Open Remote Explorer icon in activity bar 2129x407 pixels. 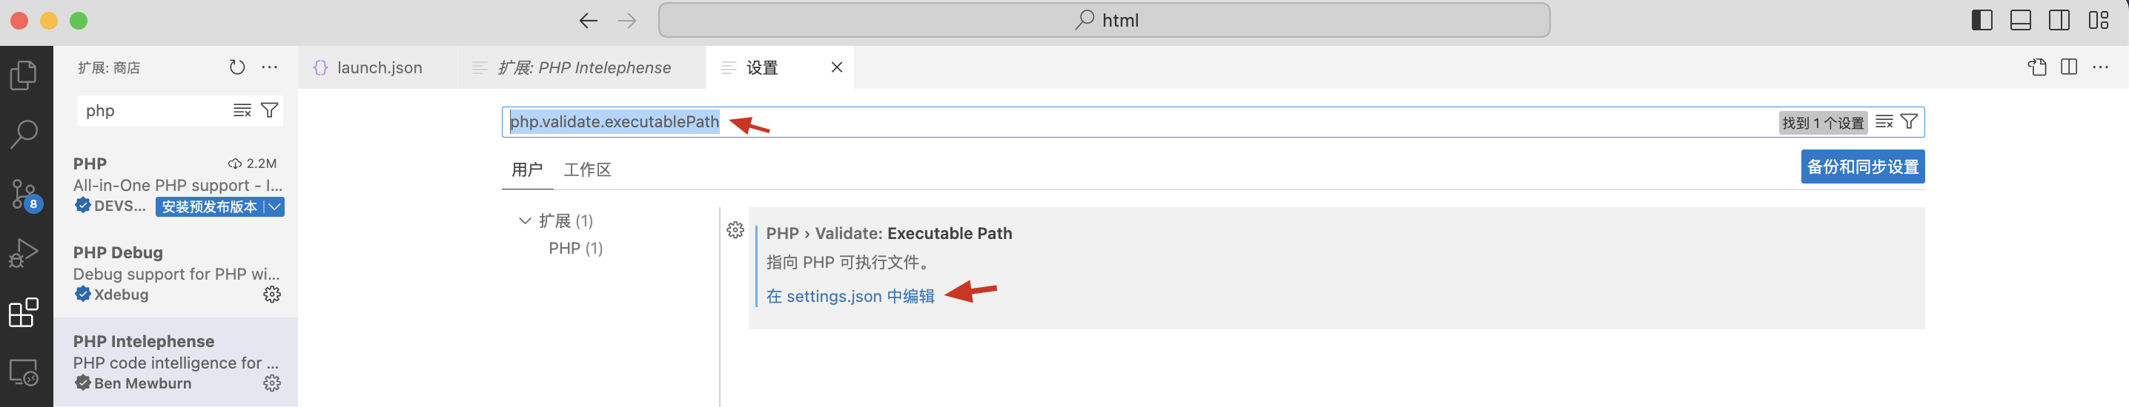pos(24,371)
